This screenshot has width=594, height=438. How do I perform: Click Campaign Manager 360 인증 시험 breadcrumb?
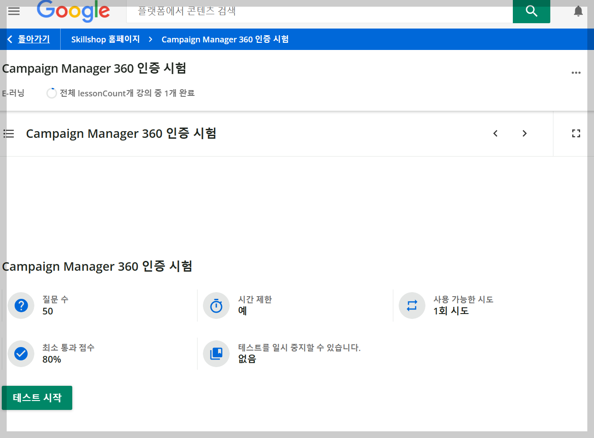[x=225, y=39]
